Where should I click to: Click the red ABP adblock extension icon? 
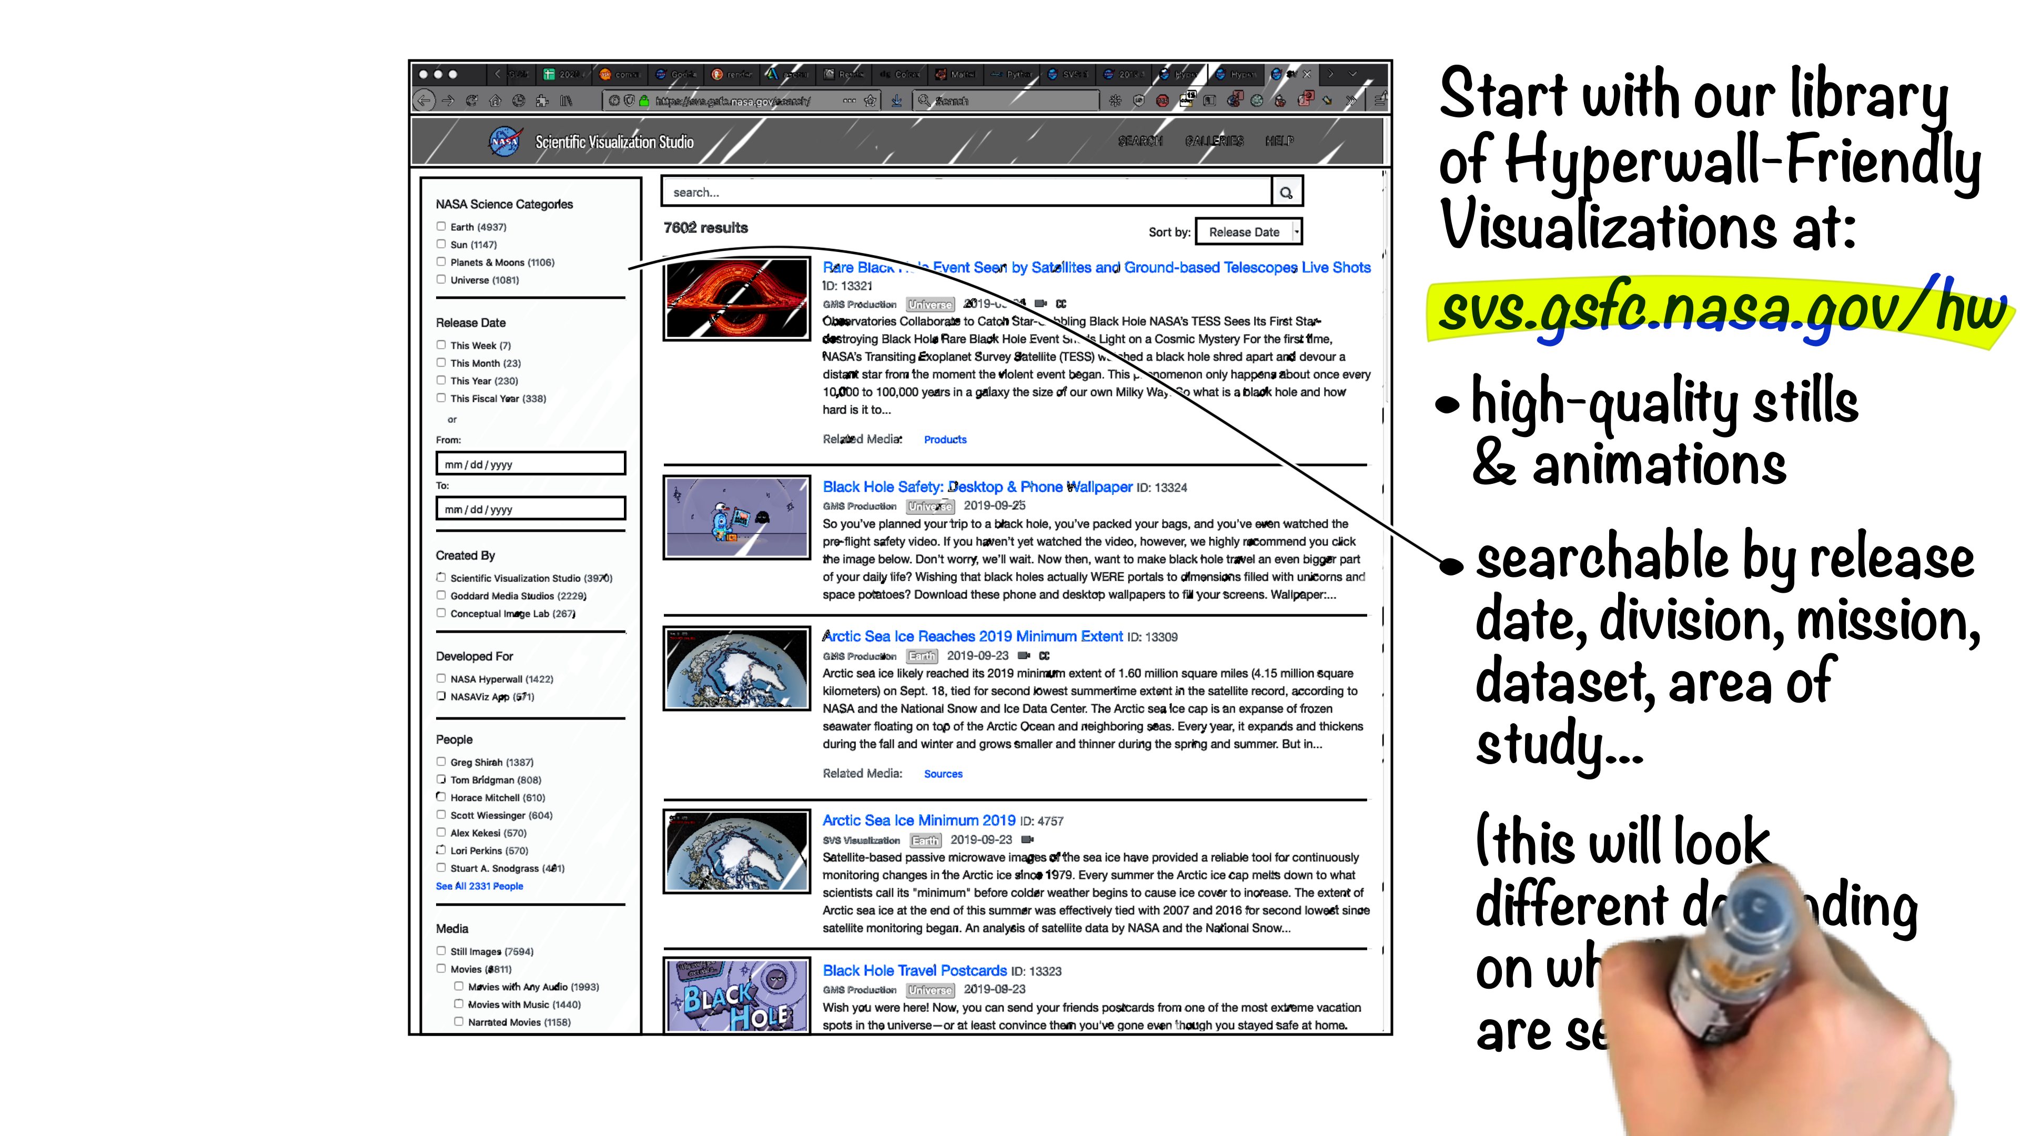pos(1162,100)
